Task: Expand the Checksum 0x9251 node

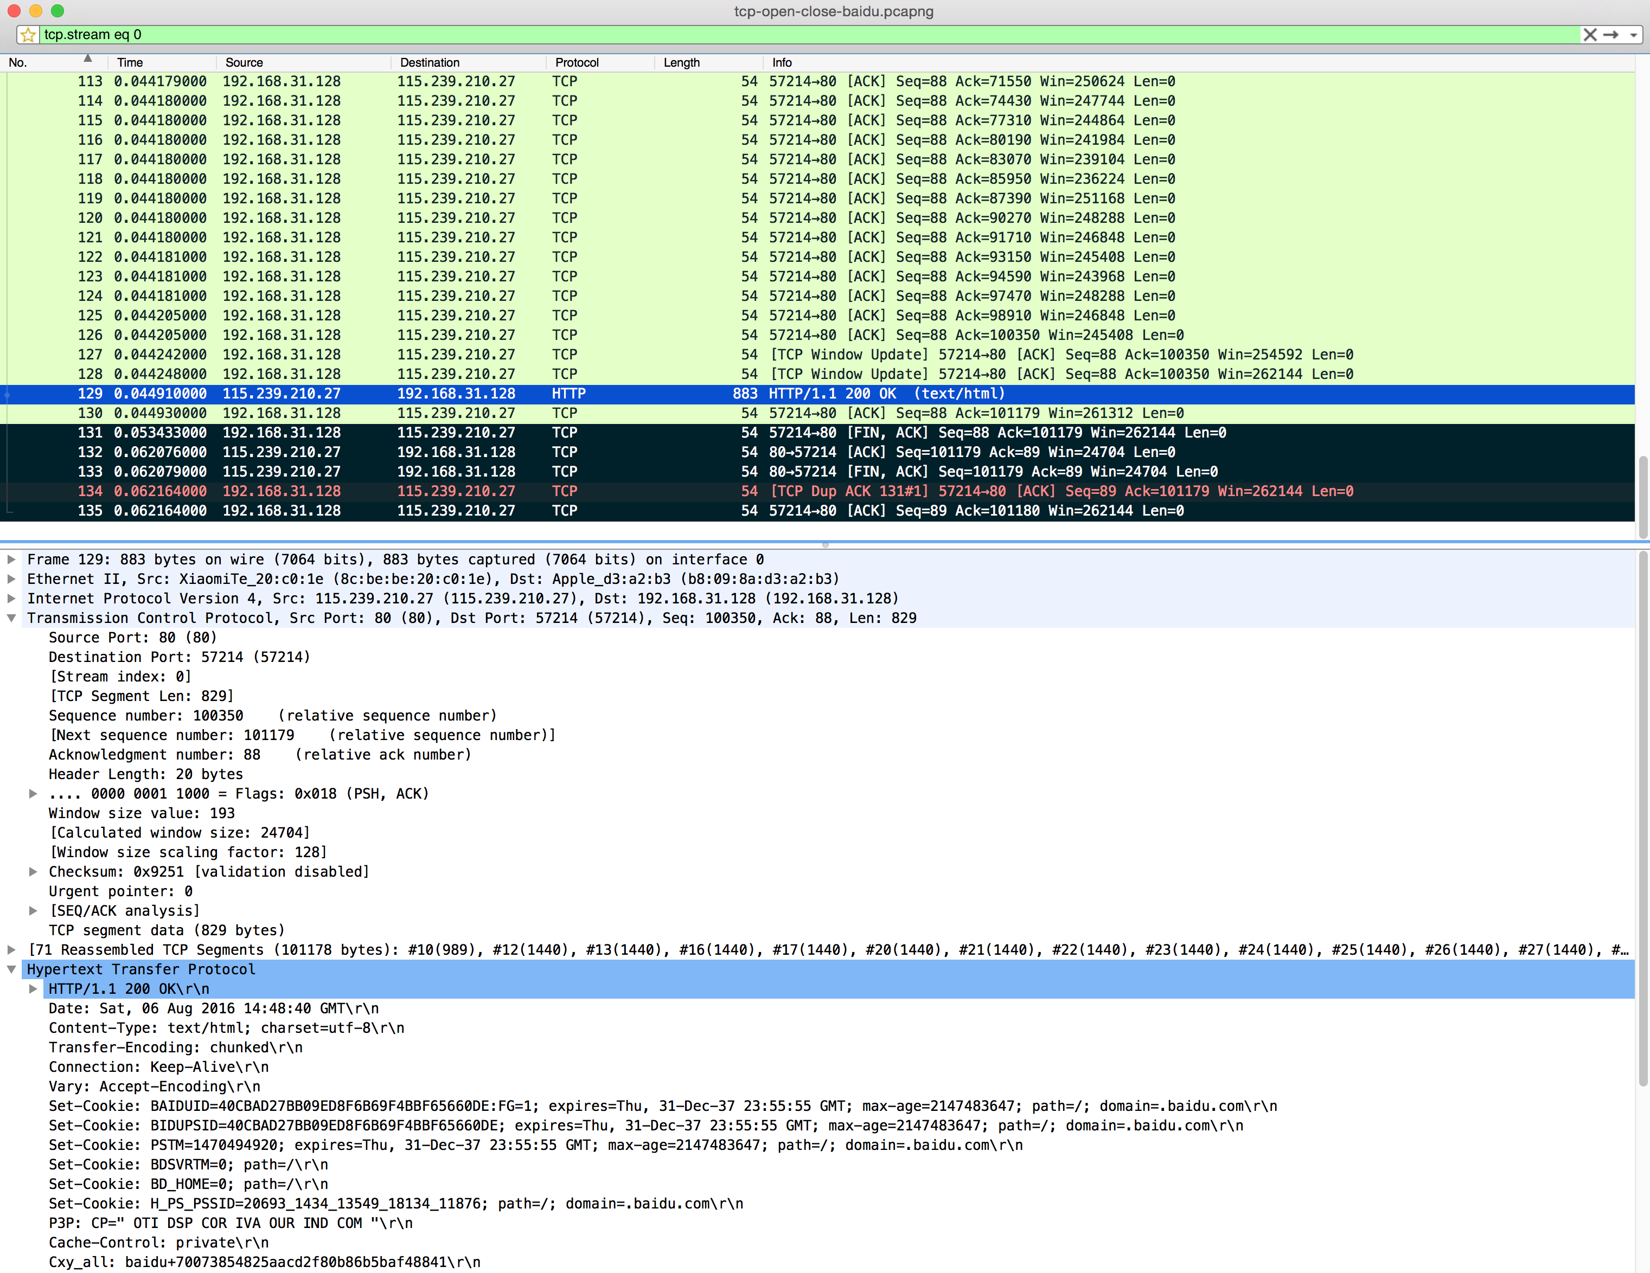Action: 33,872
